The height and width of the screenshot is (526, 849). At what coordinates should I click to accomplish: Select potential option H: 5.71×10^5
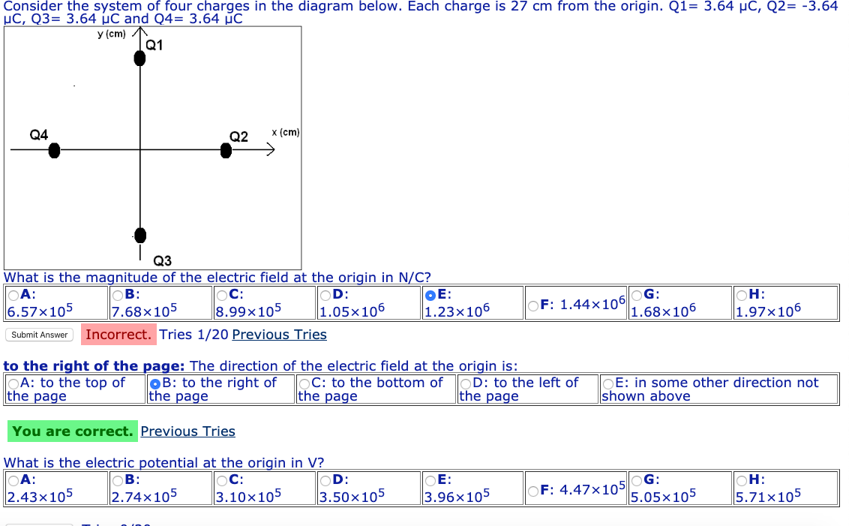(742, 481)
